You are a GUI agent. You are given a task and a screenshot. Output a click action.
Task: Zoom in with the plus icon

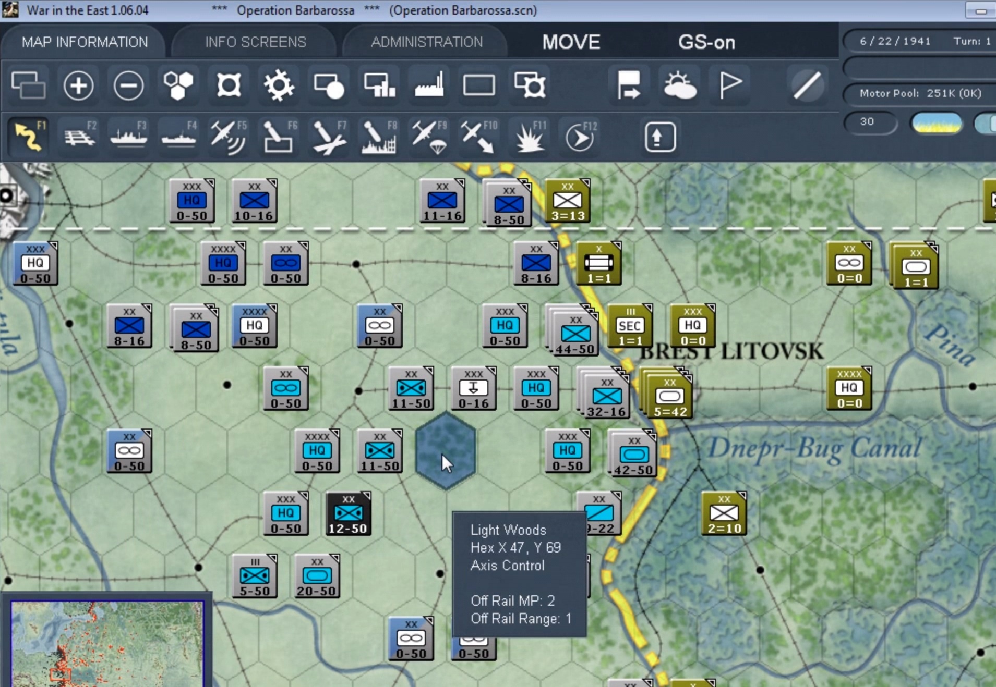78,85
